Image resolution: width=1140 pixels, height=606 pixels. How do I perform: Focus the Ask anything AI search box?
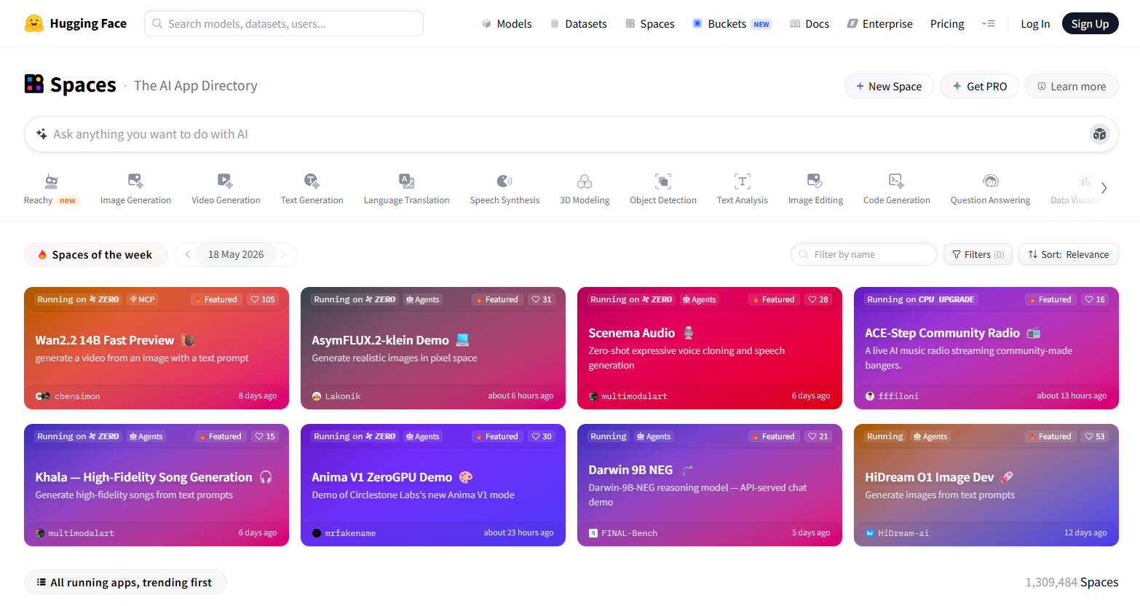(x=571, y=134)
